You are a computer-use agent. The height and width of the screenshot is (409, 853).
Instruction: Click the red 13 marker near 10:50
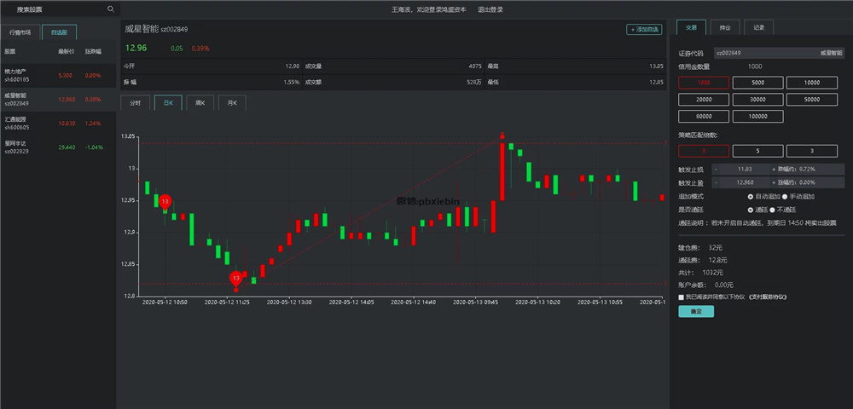165,201
